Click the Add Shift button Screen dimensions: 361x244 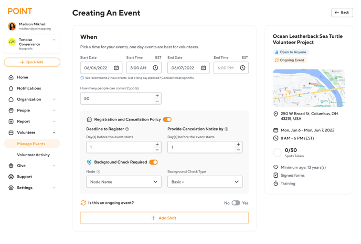click(x=164, y=218)
